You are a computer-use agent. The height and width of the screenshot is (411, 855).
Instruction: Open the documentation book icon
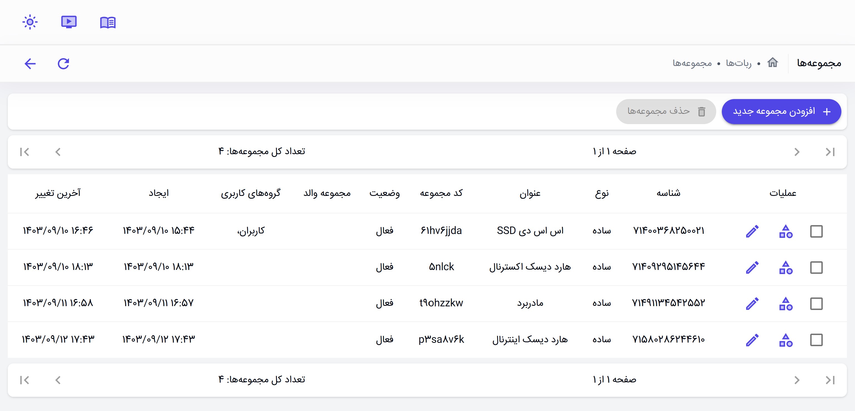(108, 22)
